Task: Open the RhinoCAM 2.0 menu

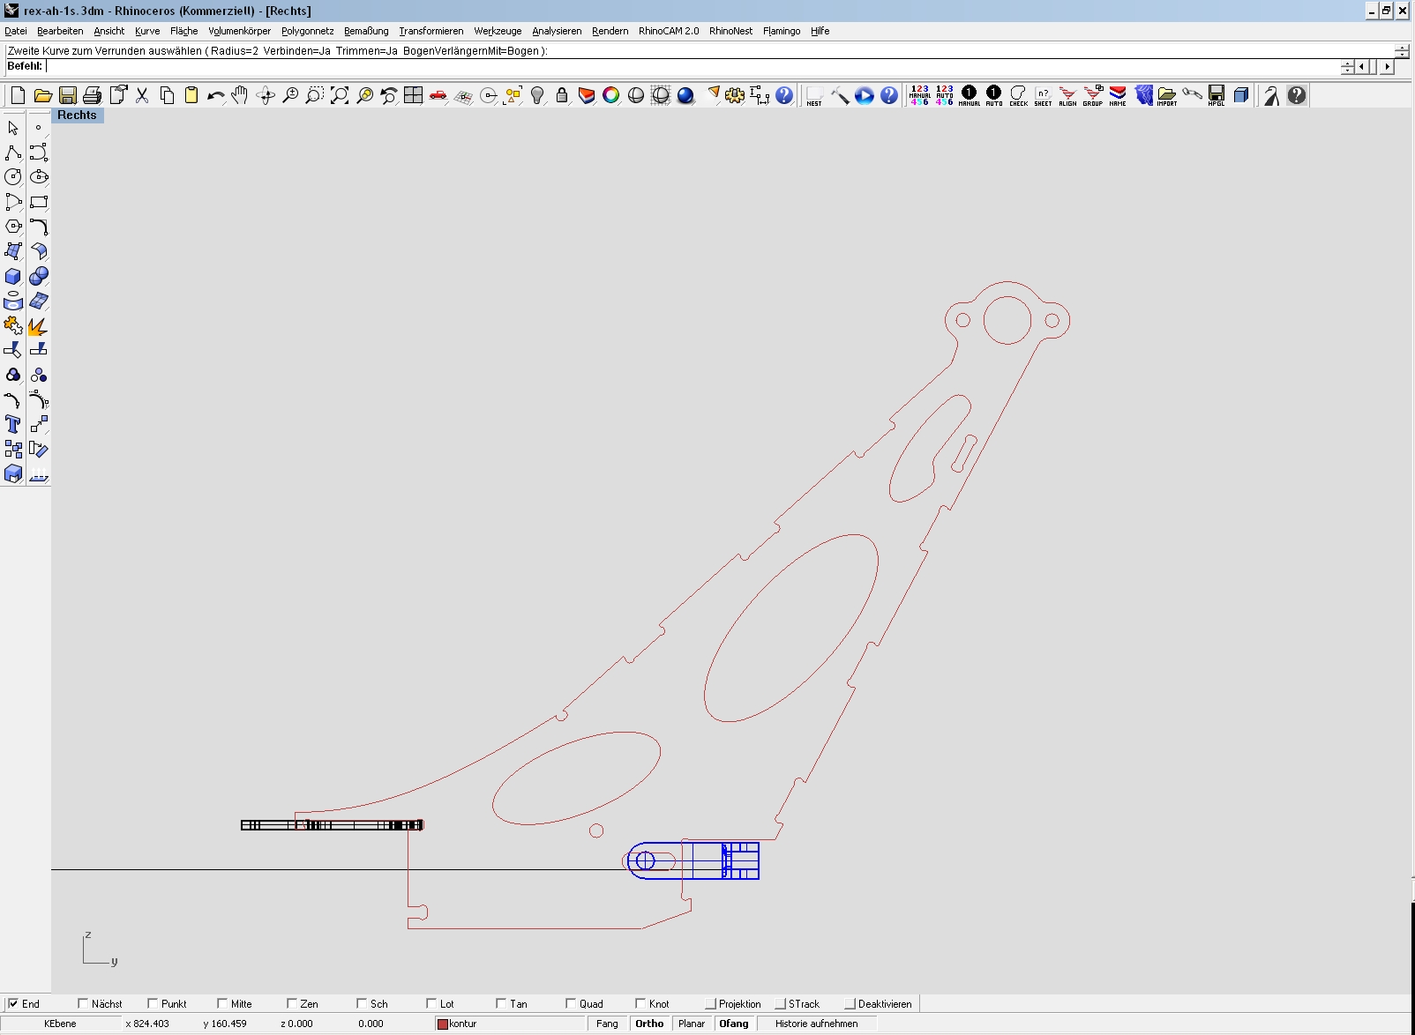Action: pyautogui.click(x=668, y=31)
